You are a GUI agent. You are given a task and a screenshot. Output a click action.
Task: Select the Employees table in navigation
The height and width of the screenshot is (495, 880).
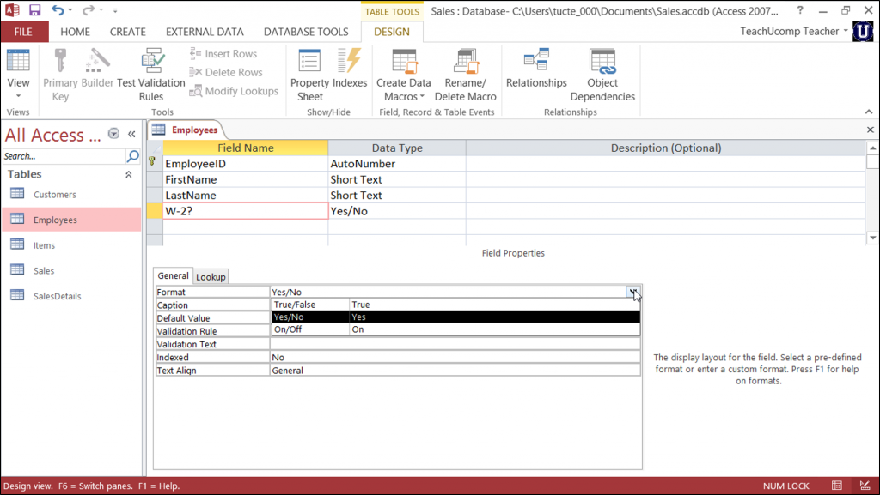coord(71,220)
